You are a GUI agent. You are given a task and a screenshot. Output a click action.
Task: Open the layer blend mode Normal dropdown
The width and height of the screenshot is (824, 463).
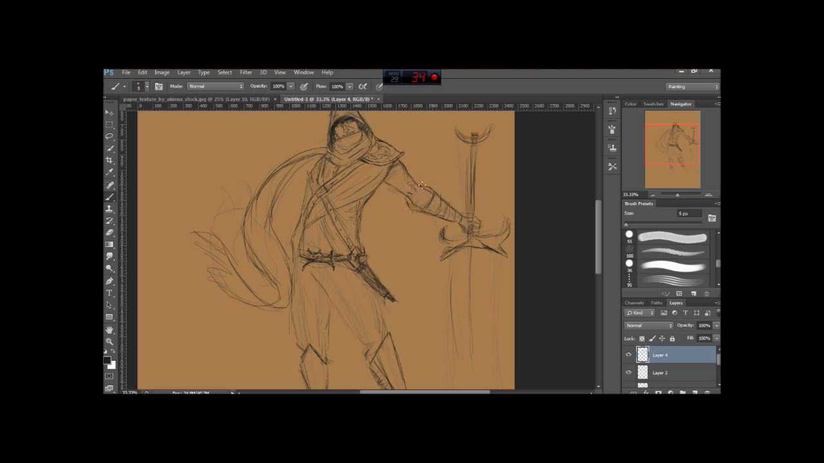pos(648,325)
